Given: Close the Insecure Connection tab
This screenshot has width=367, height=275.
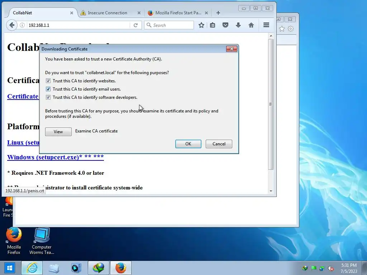Looking at the screenshot, I should (x=139, y=13).
